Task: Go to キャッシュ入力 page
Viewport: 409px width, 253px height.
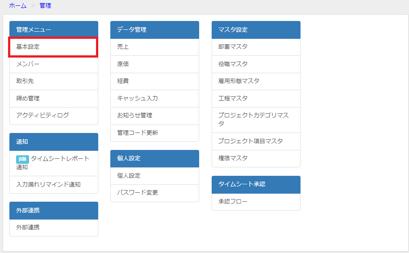Action: (154, 99)
